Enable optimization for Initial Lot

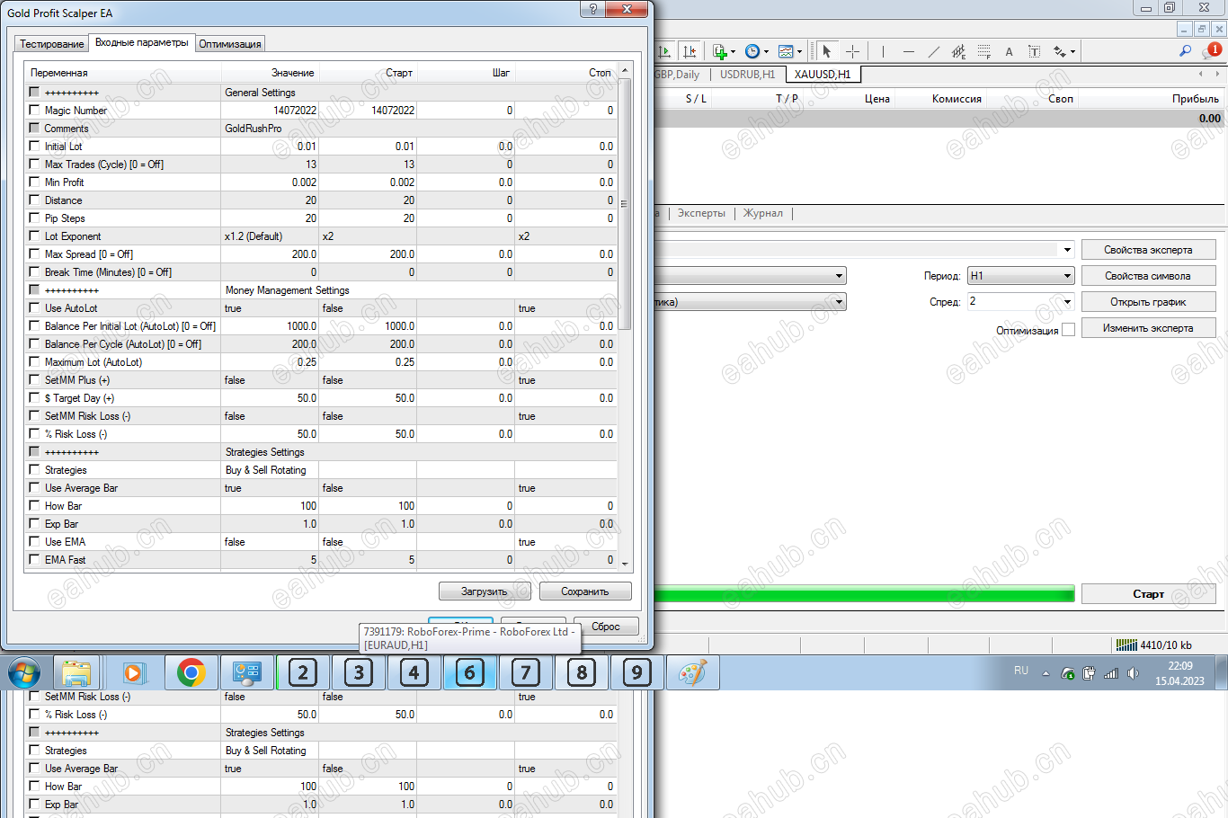pyautogui.click(x=34, y=146)
